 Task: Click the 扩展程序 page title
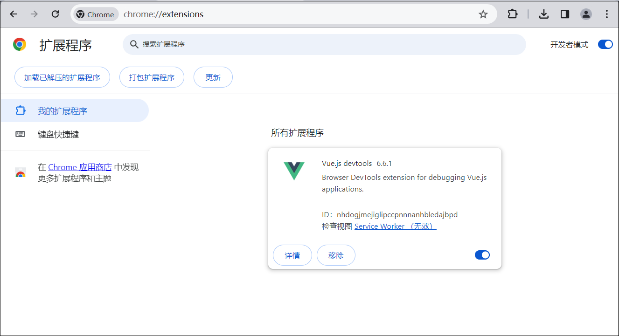click(66, 45)
